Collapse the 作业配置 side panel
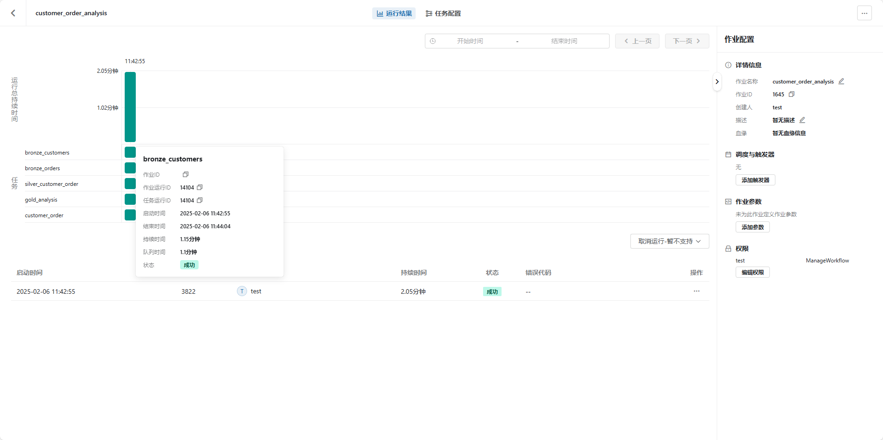 717,82
